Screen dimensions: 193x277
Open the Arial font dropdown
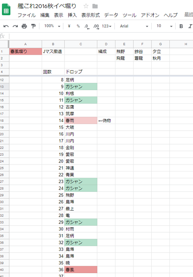[x=134, y=26]
